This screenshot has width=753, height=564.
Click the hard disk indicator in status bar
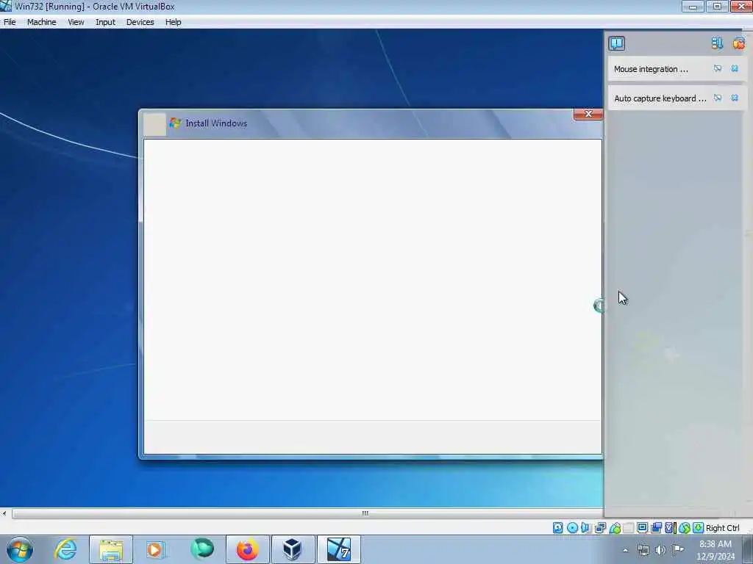click(557, 528)
